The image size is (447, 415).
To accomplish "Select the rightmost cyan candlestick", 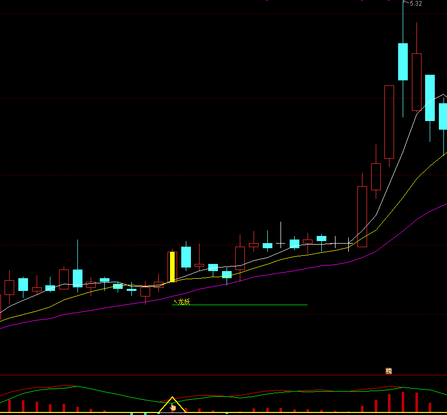I will (443, 116).
